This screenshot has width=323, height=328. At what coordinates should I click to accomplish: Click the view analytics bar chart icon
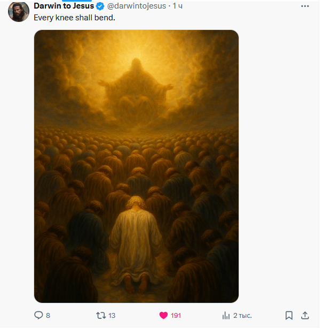click(226, 315)
